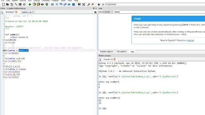Switch to the Variable explorer tab
This screenshot has height=115, width=205.
106,52
